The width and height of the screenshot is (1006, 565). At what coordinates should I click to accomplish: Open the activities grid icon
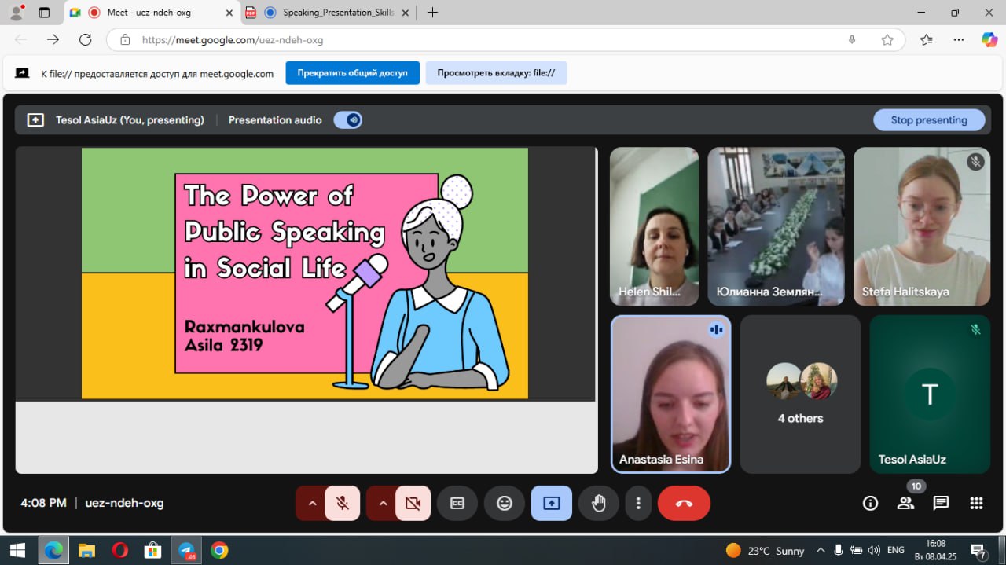coord(976,503)
